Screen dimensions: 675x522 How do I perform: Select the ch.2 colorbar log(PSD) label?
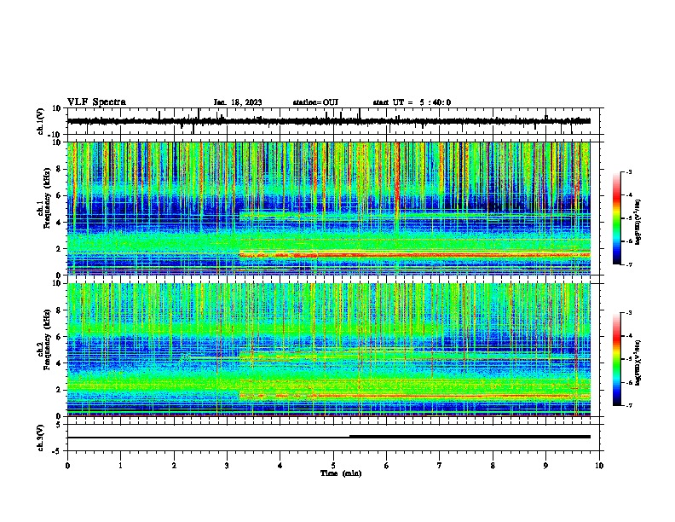(x=638, y=362)
